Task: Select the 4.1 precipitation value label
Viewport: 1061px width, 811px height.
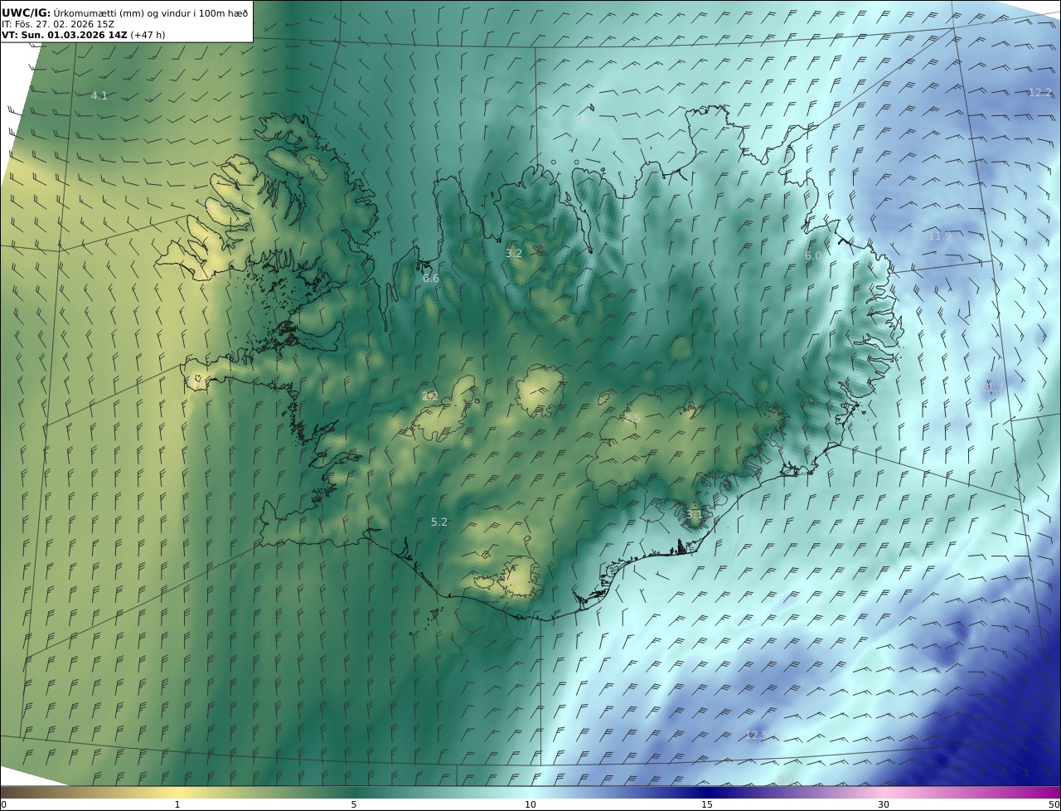Action: 99,95
